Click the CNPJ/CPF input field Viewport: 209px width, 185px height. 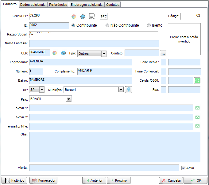[x=49, y=16]
